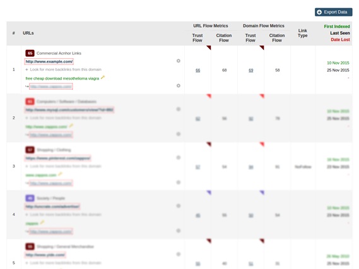Viewport: 359px width, 269px height.
Task: Open the gear menu in row 5
Action: click(x=179, y=254)
